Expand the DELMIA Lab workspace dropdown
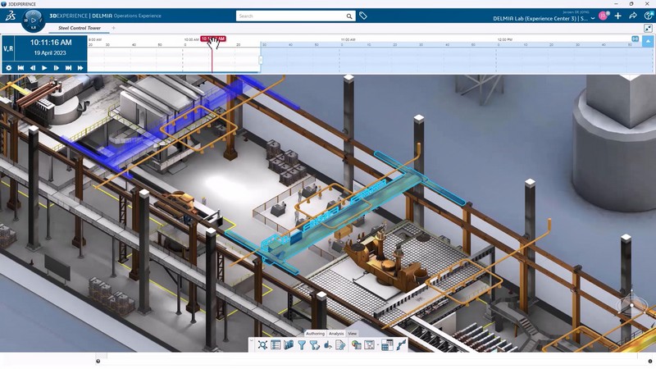Screen dimensions: 656x369 (593, 18)
